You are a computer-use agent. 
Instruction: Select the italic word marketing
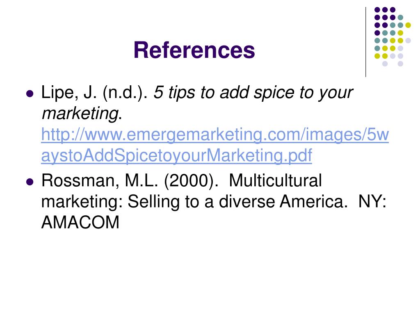coord(80,114)
